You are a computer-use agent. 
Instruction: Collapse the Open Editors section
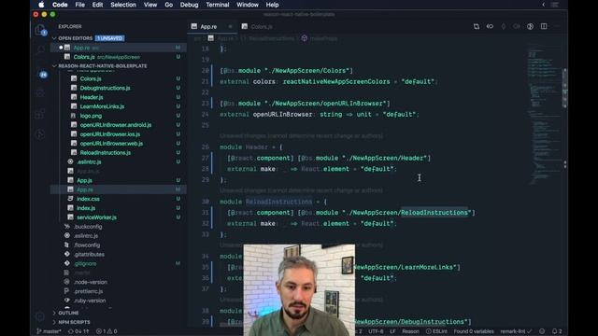tap(75, 38)
